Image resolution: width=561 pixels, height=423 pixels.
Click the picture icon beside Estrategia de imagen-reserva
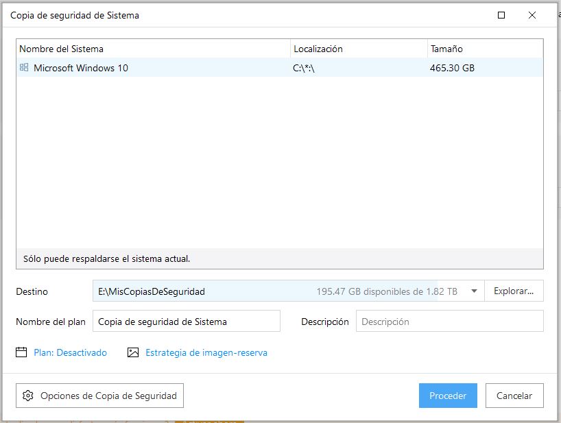point(133,352)
